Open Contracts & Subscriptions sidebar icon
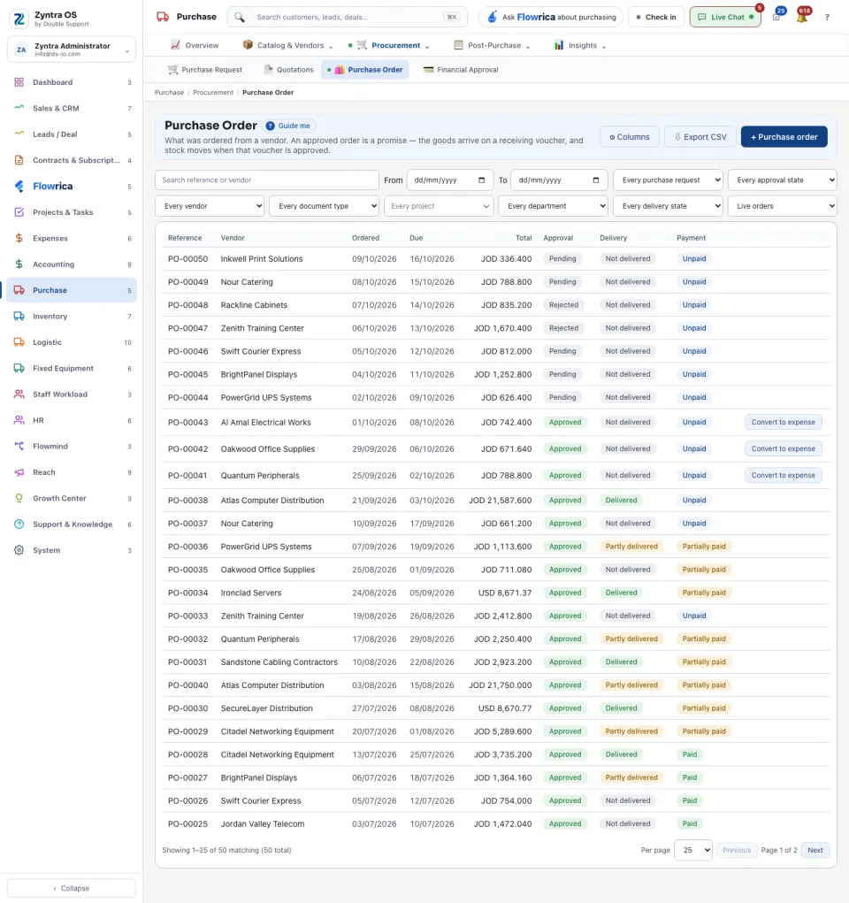 (x=19, y=160)
